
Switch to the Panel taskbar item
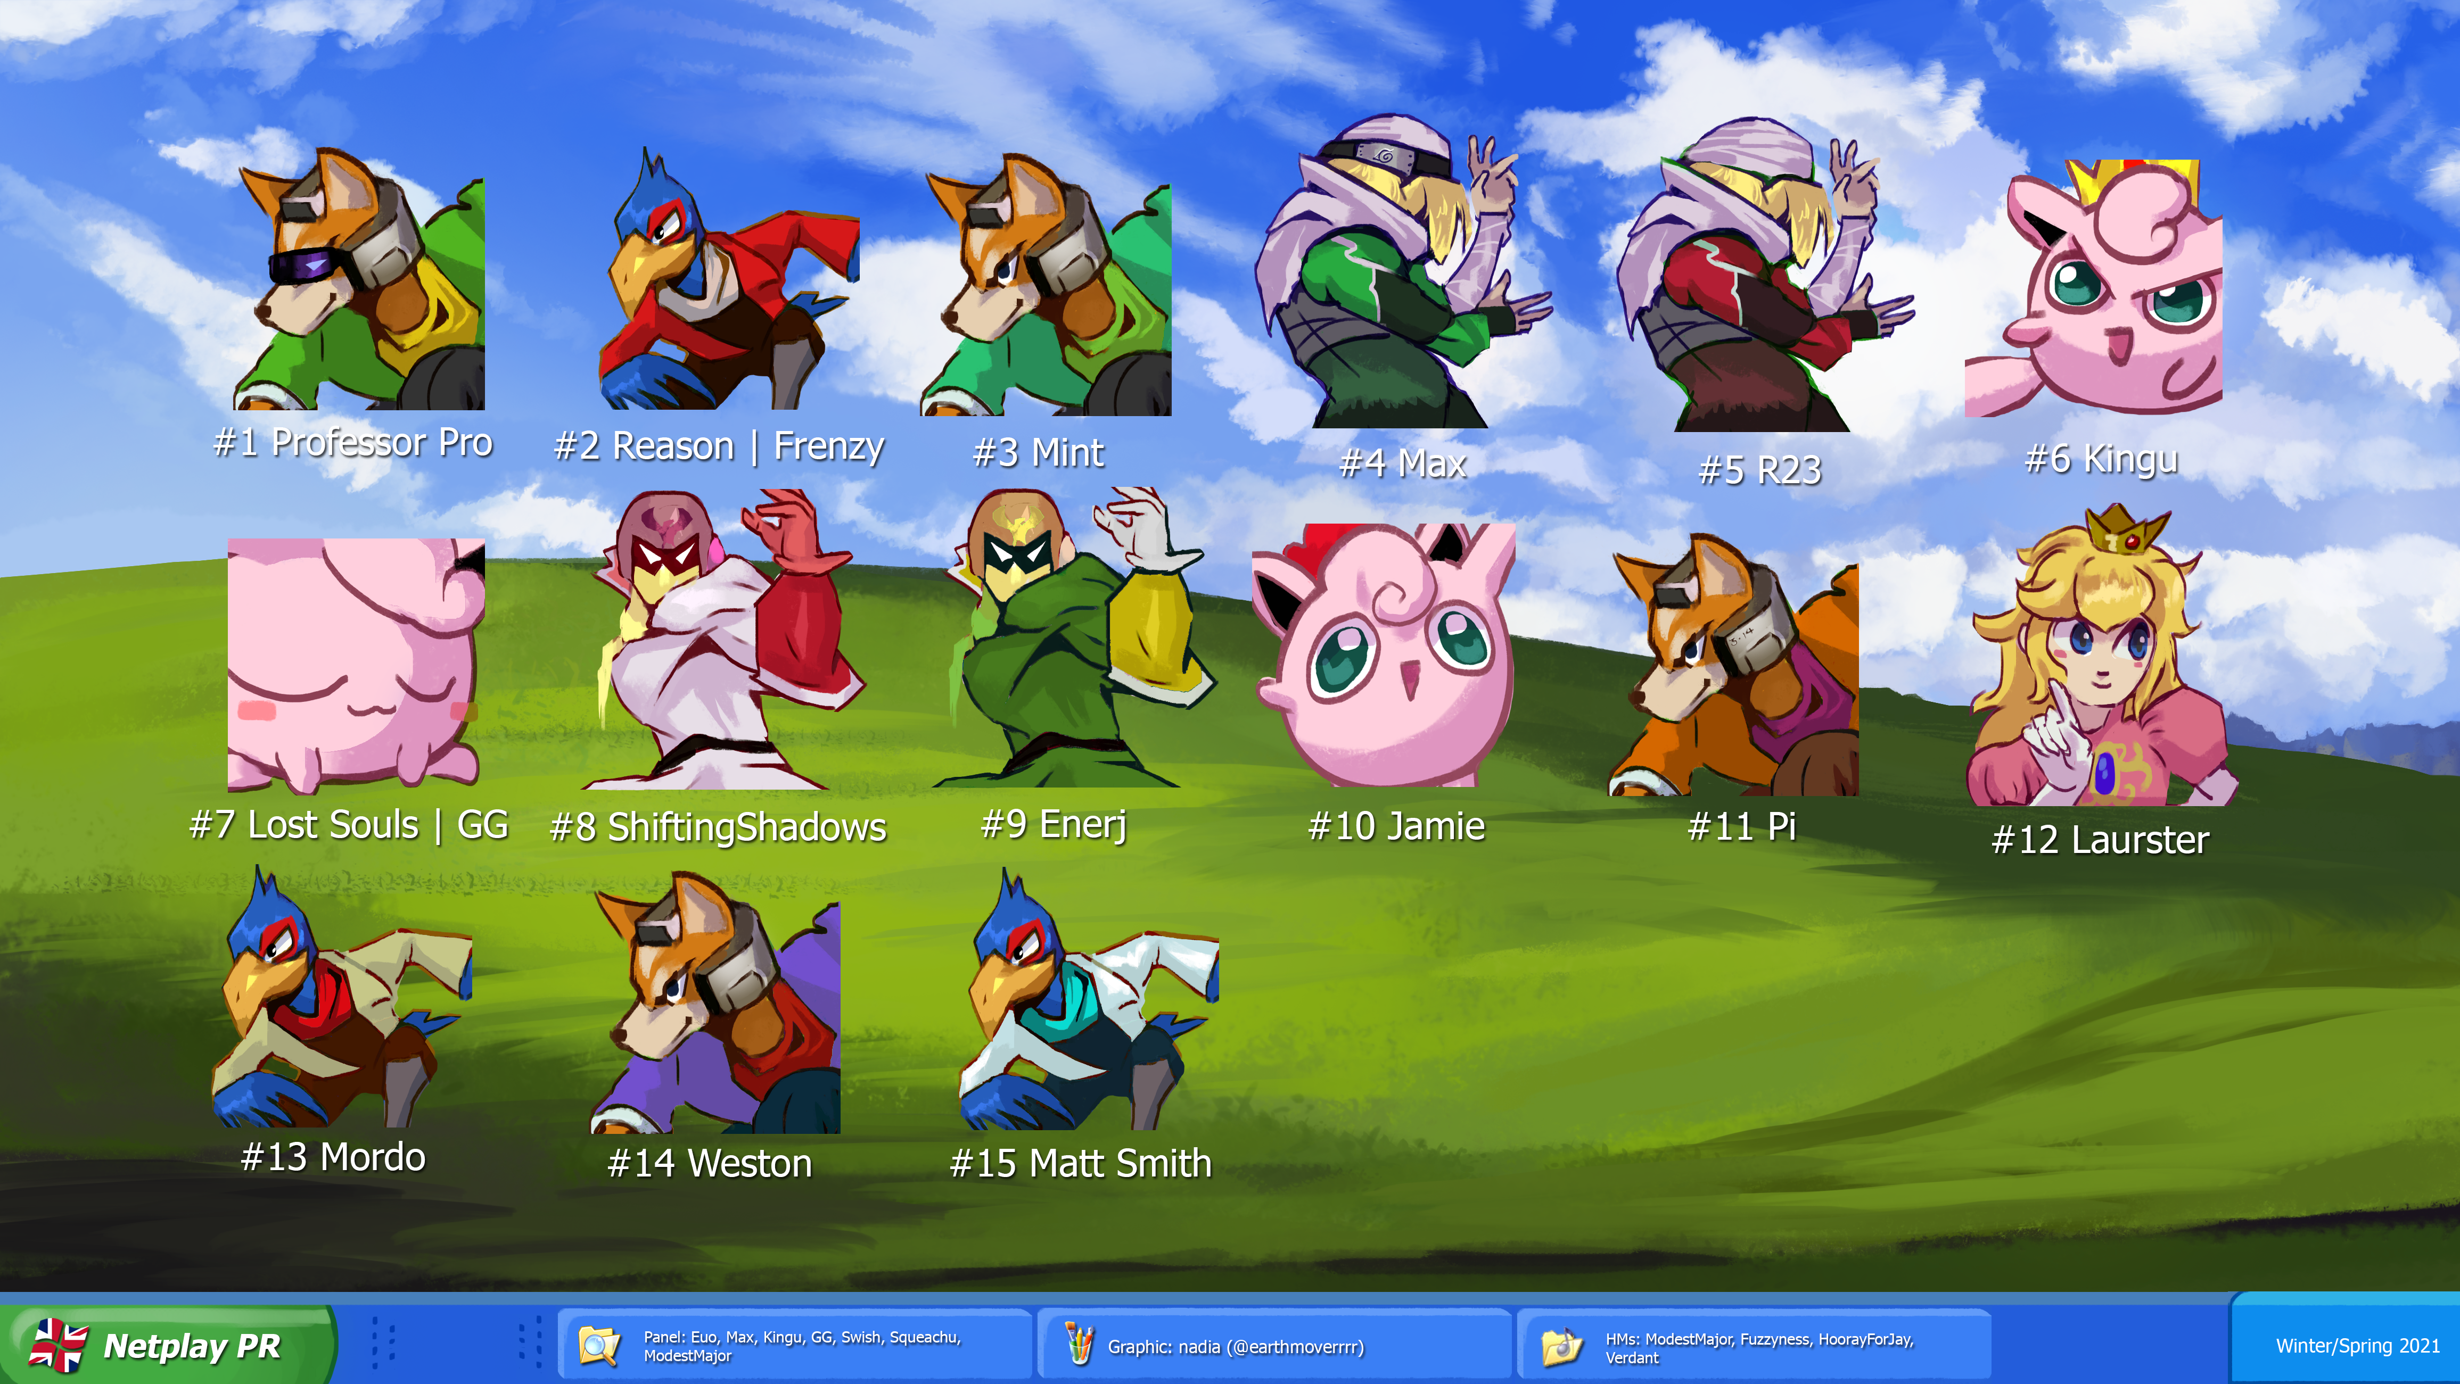point(794,1346)
